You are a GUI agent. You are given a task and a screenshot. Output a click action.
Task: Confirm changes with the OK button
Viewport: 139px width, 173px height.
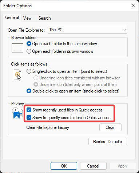point(64,166)
